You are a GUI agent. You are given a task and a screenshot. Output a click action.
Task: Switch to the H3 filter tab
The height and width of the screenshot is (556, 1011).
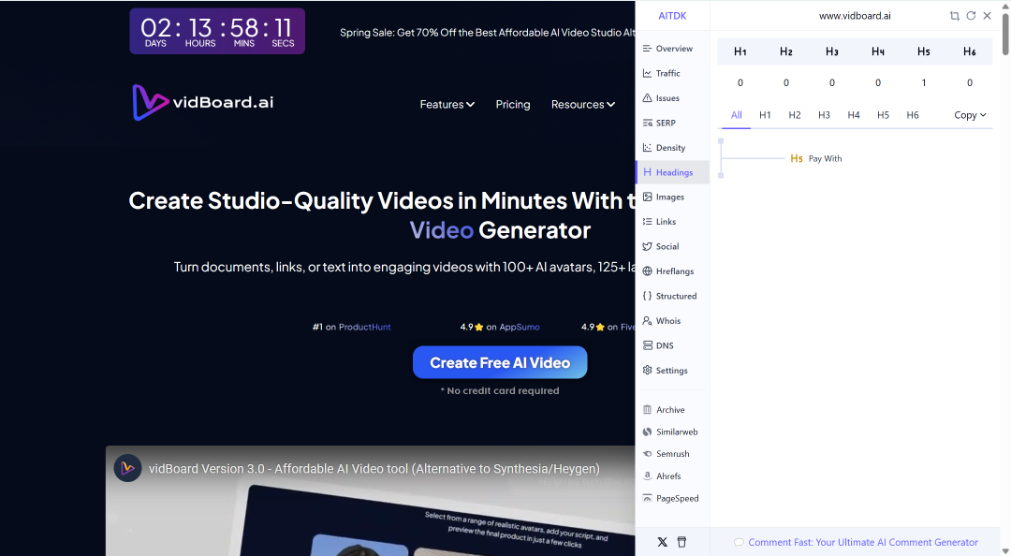[824, 115]
